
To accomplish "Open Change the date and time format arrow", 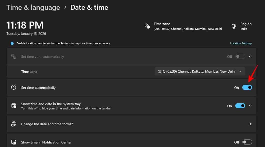I will click(250, 124).
